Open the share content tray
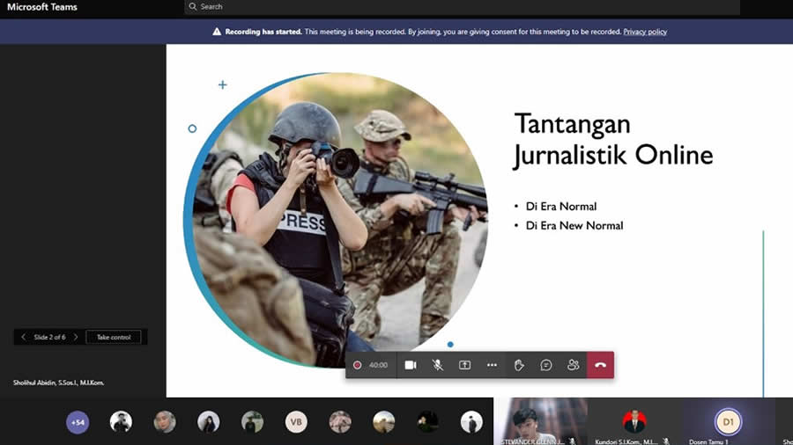This screenshot has width=793, height=445. [464, 365]
